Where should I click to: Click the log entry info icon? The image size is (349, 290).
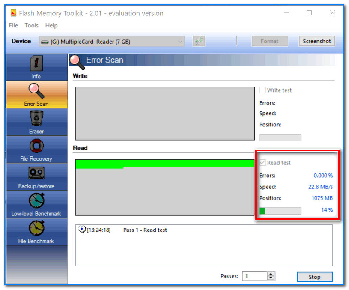point(82,229)
